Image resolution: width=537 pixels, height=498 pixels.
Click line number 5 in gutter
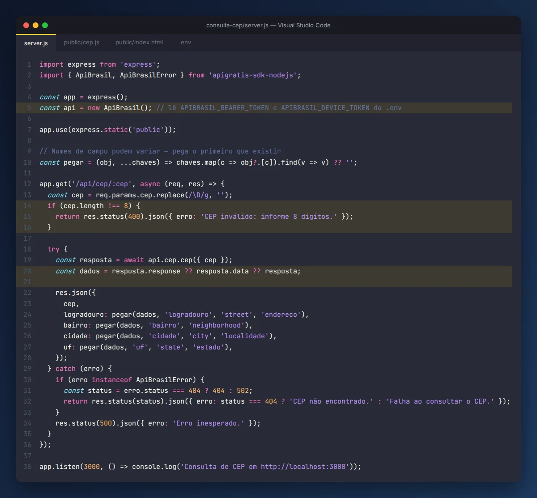pos(29,108)
